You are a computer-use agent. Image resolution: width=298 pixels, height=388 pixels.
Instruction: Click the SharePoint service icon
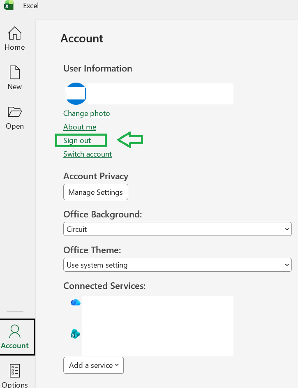[75, 334]
